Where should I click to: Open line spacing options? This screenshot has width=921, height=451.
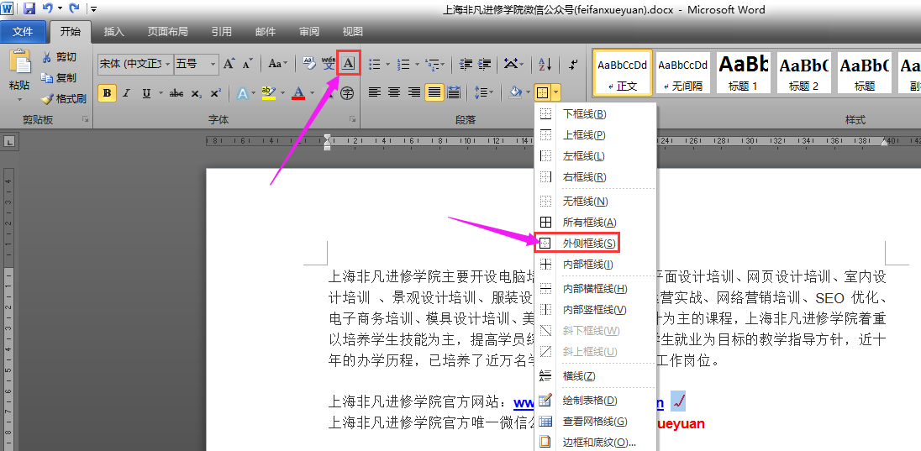[484, 92]
